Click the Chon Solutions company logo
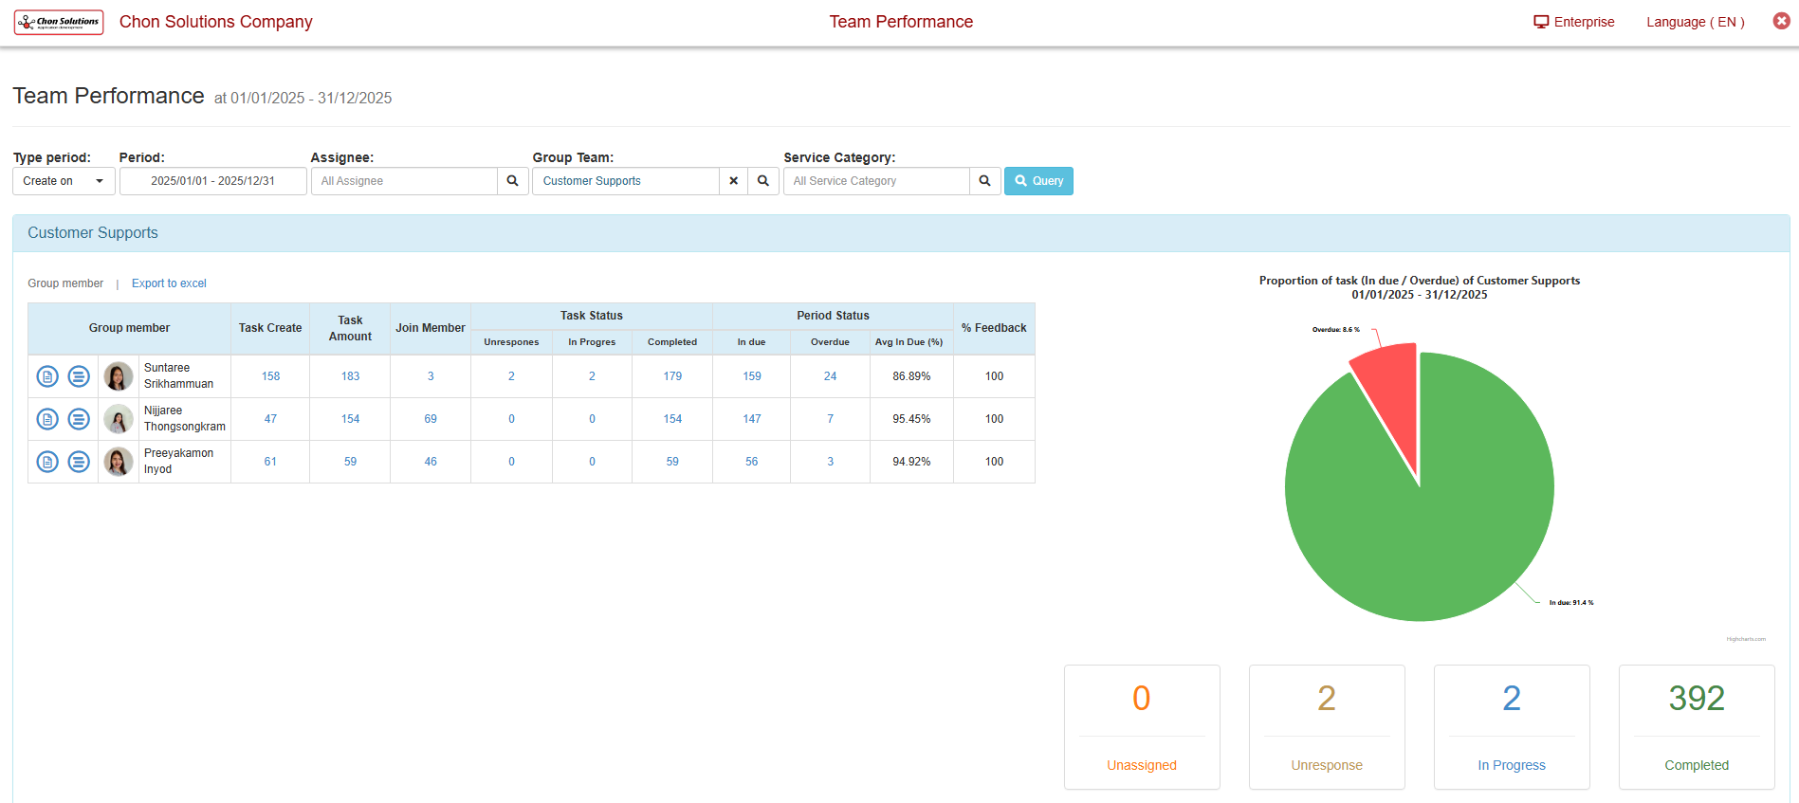The height and width of the screenshot is (803, 1799). tap(59, 22)
